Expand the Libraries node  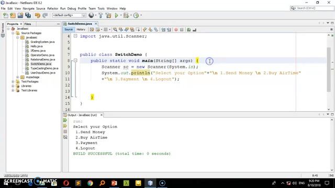tap(13, 86)
